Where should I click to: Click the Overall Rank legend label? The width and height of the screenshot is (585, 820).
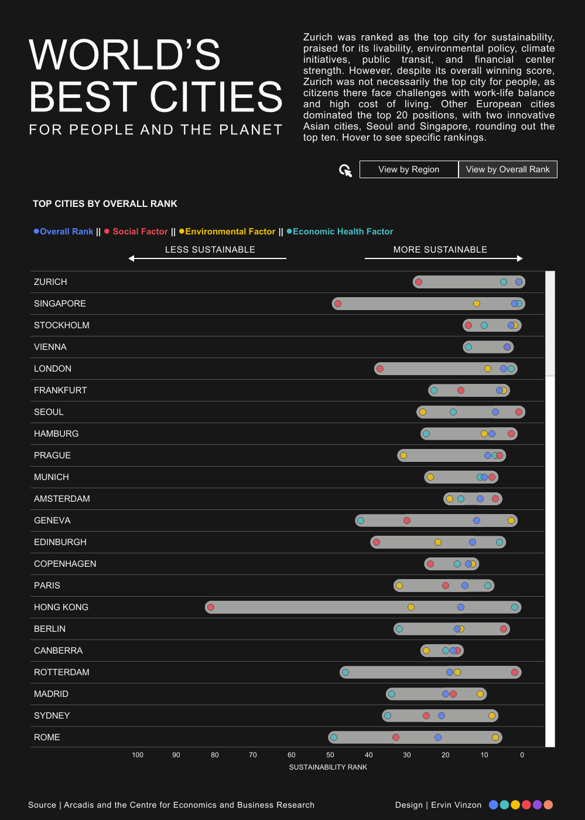[x=67, y=232]
